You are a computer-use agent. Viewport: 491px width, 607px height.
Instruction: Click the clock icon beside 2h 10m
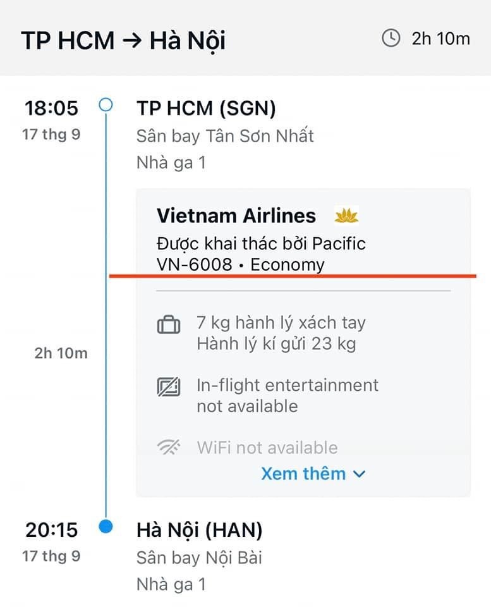pyautogui.click(x=391, y=38)
